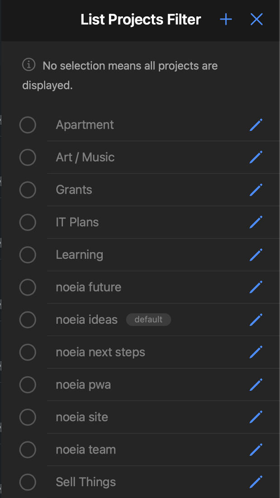
Task: Select the noeia next steps row
Action: 100,352
